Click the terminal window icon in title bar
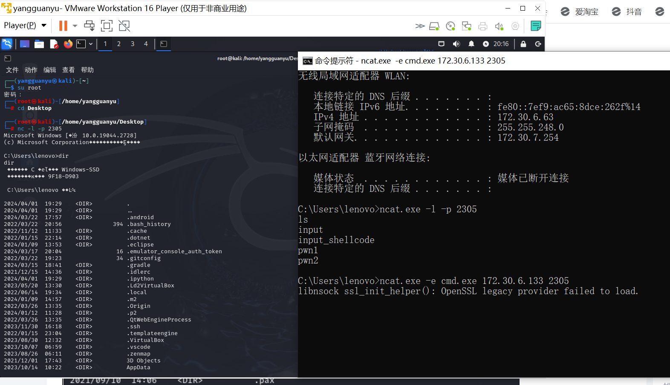The image size is (670, 385). [8, 58]
